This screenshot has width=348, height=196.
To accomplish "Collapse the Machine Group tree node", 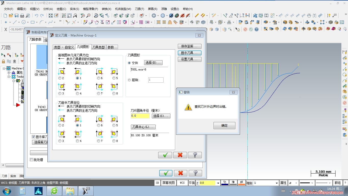I will (4, 68).
